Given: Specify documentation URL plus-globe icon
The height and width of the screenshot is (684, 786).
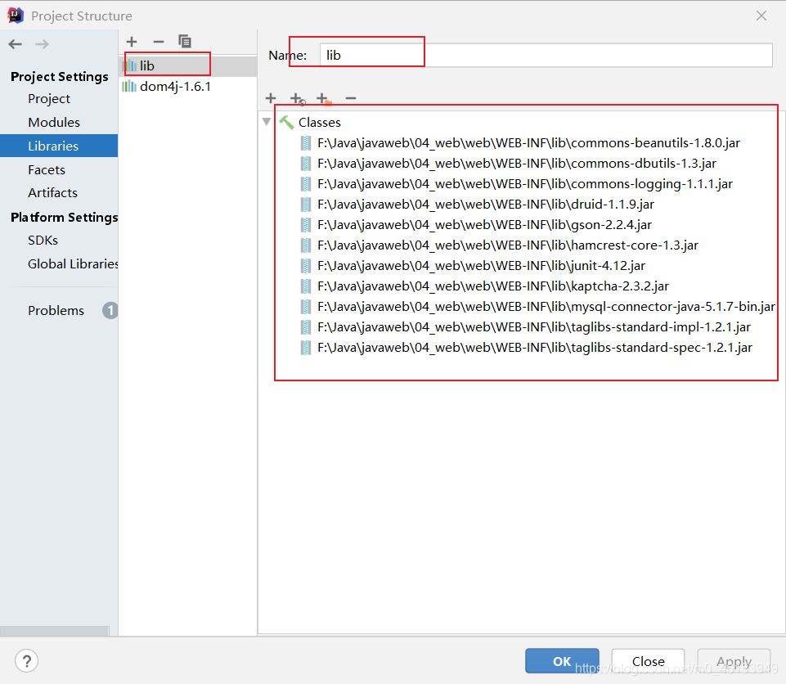Looking at the screenshot, I should click(x=297, y=98).
